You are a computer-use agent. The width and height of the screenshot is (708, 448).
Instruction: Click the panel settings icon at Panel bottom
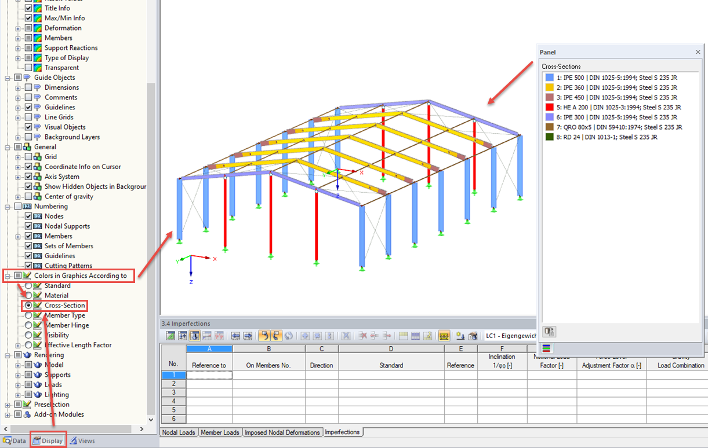click(x=549, y=332)
